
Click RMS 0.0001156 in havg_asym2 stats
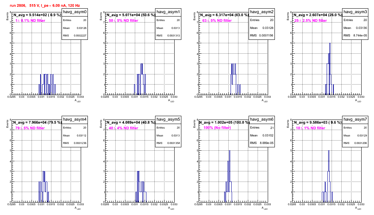[x=262, y=36]
